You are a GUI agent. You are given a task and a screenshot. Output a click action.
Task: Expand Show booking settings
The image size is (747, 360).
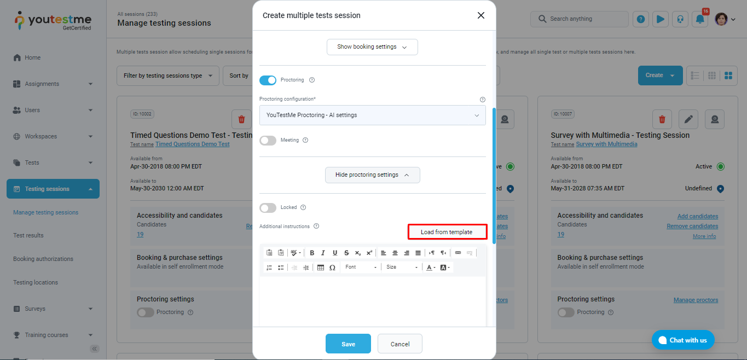pos(372,47)
